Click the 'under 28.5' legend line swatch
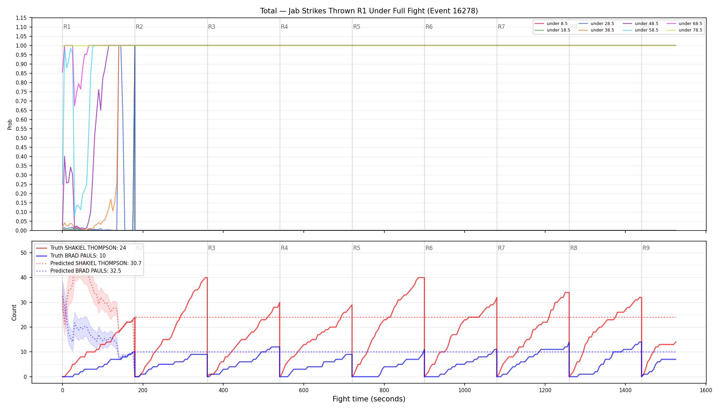720x411 pixels. click(x=583, y=24)
